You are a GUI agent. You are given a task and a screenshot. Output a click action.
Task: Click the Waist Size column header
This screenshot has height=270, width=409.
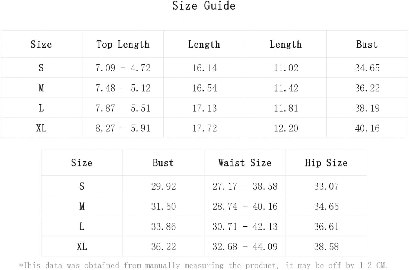pyautogui.click(x=245, y=163)
